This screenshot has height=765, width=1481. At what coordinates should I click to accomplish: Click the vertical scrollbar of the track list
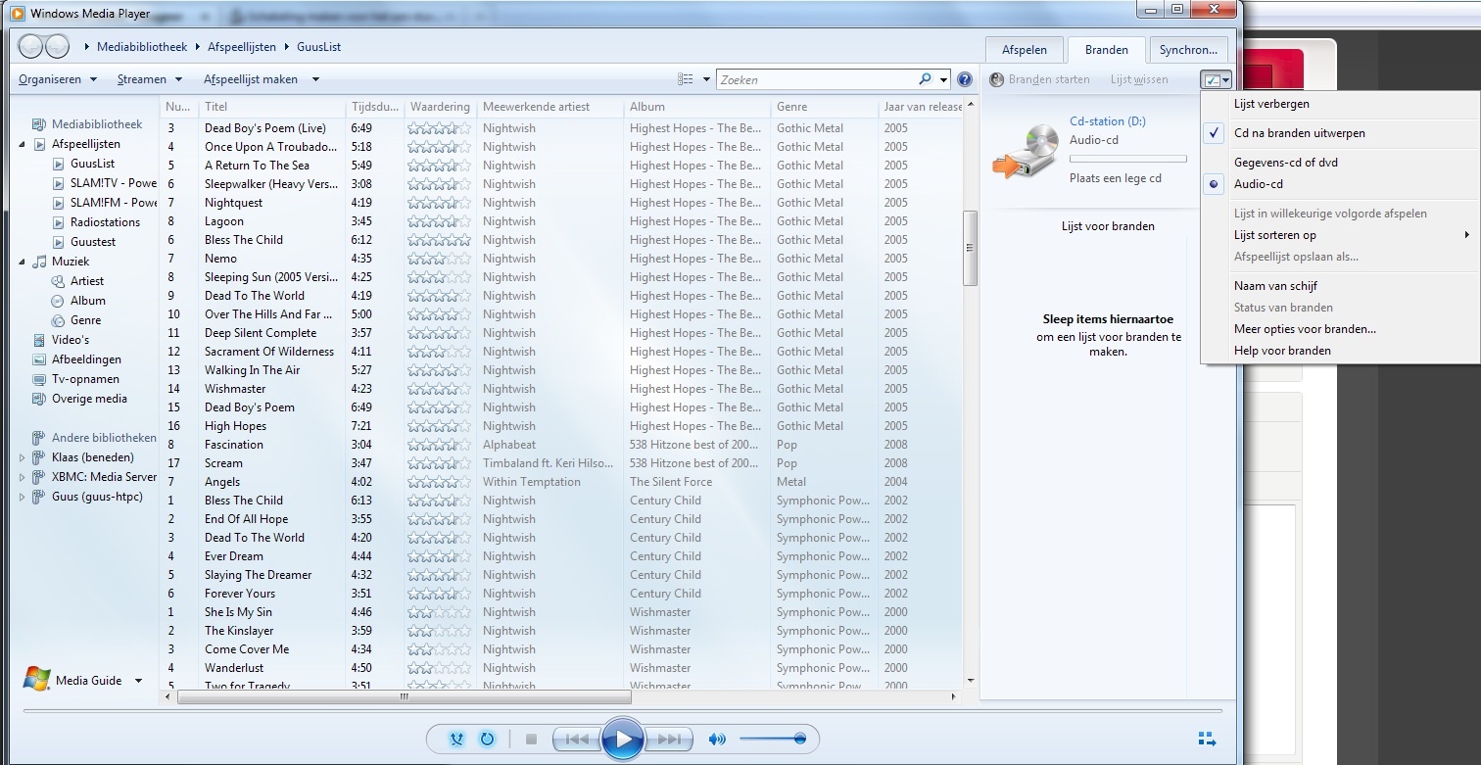(x=971, y=249)
